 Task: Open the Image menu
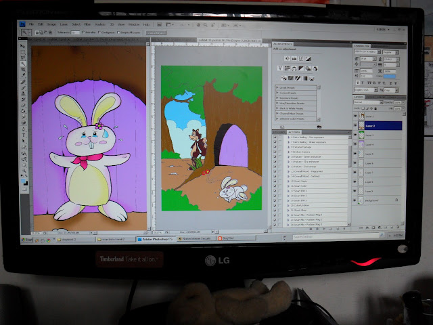tap(51, 24)
